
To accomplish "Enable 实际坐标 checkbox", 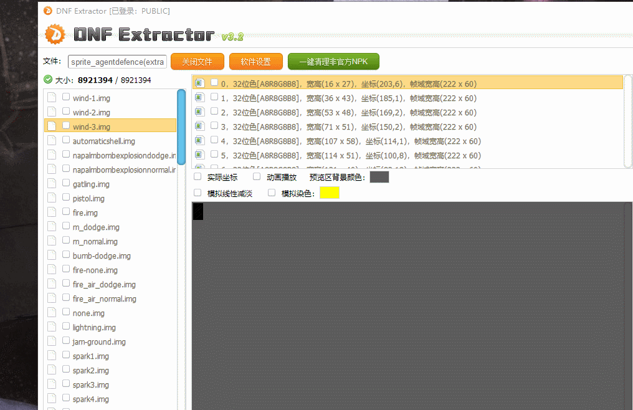I will pos(198,176).
